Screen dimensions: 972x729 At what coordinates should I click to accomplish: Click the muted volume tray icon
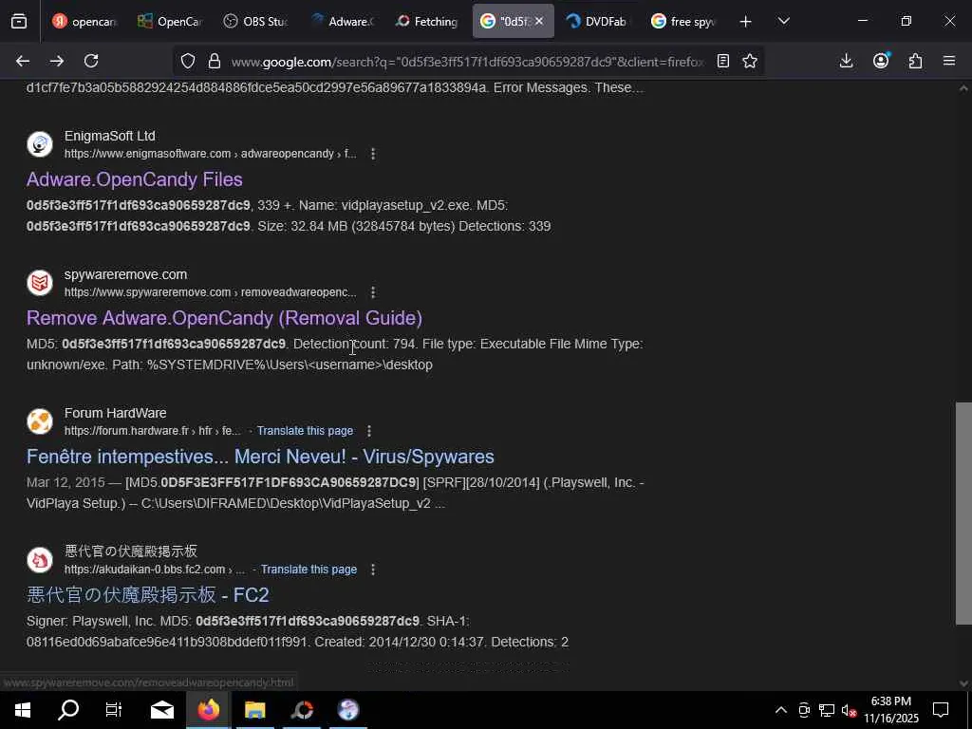[849, 710]
